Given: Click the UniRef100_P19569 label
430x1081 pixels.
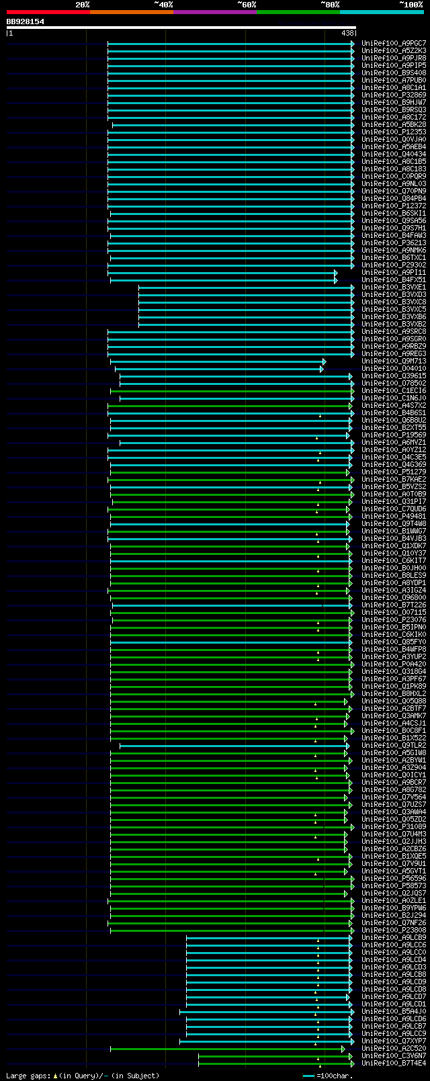Looking at the screenshot, I should 394,435.
